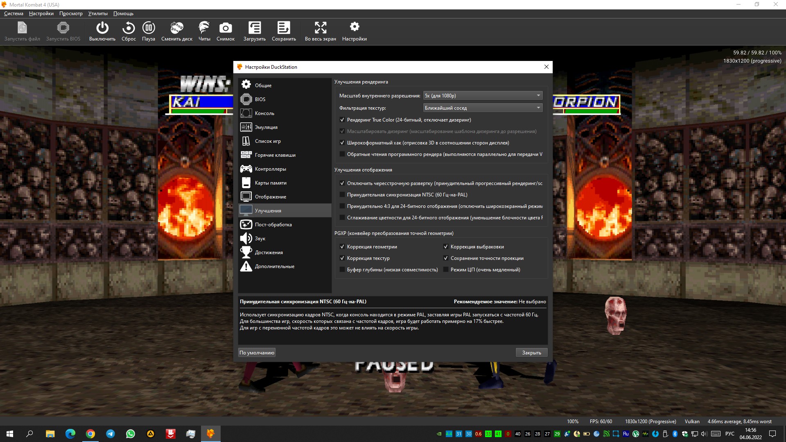Viewport: 786px width, 442px height.
Task: Open the Утилиты menu
Action: (98, 14)
